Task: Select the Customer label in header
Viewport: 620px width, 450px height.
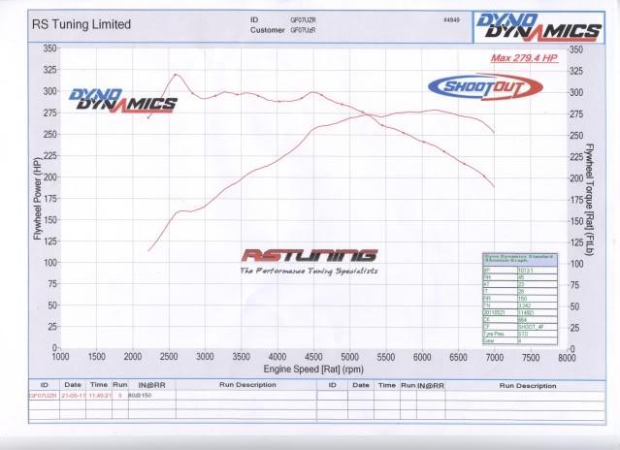Action: pos(267,30)
